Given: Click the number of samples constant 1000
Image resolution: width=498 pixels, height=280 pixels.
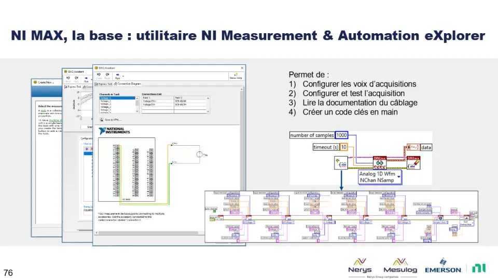Looking at the screenshot, I should click(341, 135).
